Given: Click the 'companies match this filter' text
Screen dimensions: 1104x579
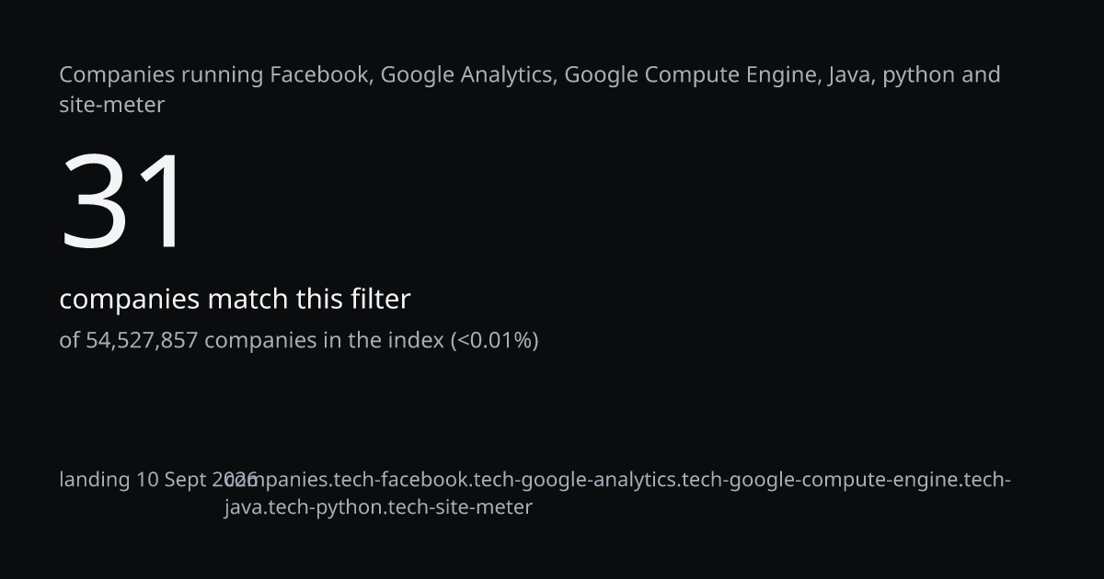Looking at the screenshot, I should click(x=235, y=299).
